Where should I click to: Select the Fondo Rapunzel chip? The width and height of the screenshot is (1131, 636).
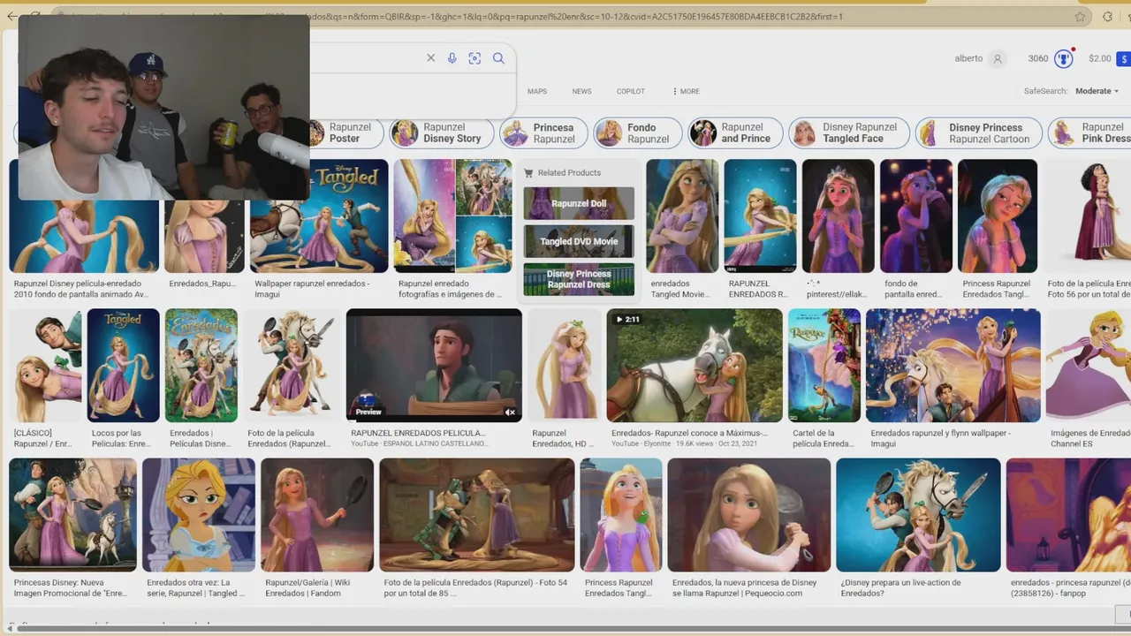point(638,133)
